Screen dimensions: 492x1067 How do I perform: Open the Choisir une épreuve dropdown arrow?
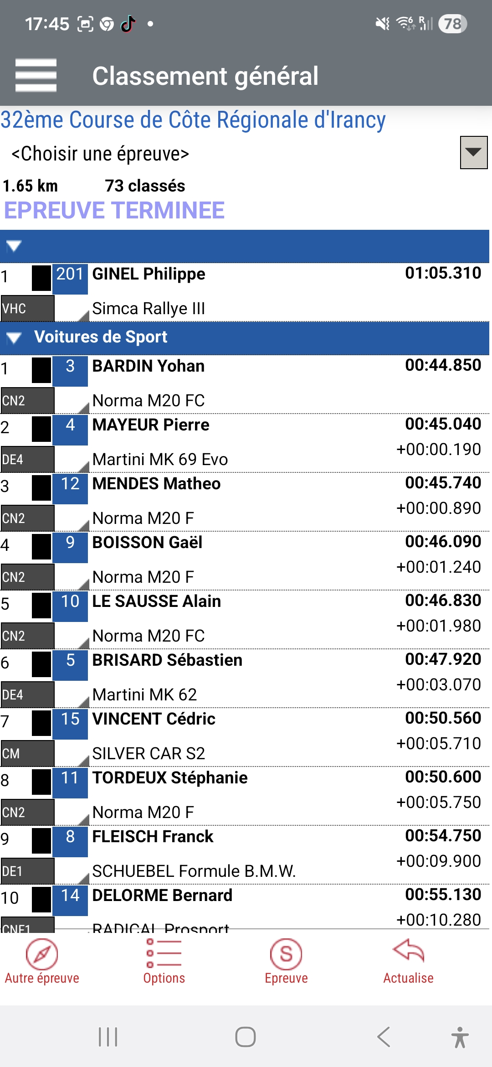point(473,152)
